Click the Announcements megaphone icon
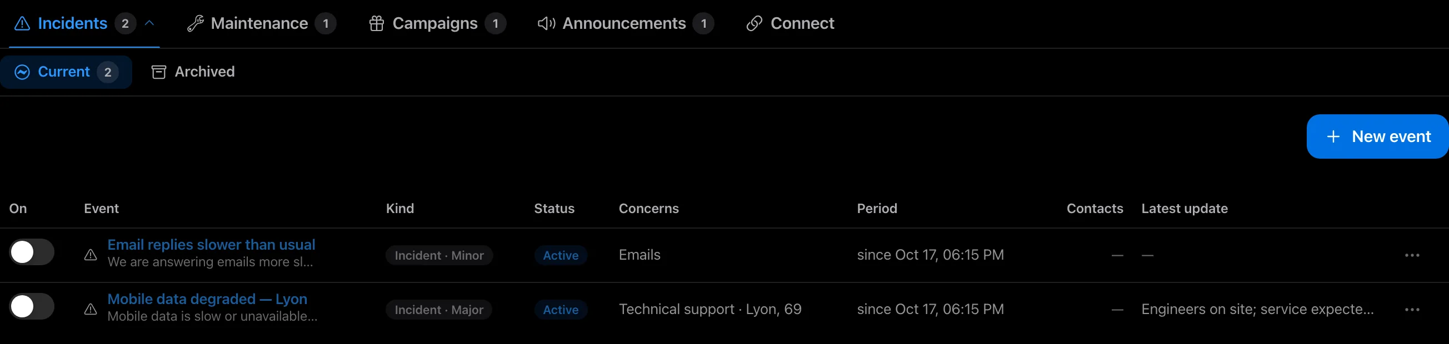1449x344 pixels. pyautogui.click(x=546, y=24)
